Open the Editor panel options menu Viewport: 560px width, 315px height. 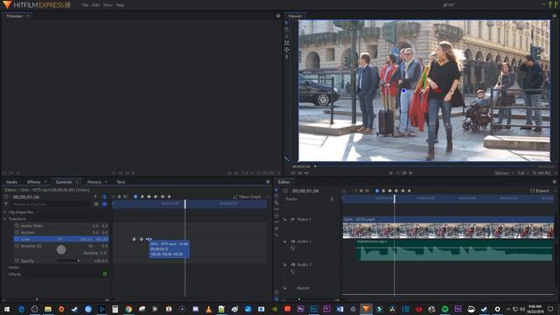point(554,182)
